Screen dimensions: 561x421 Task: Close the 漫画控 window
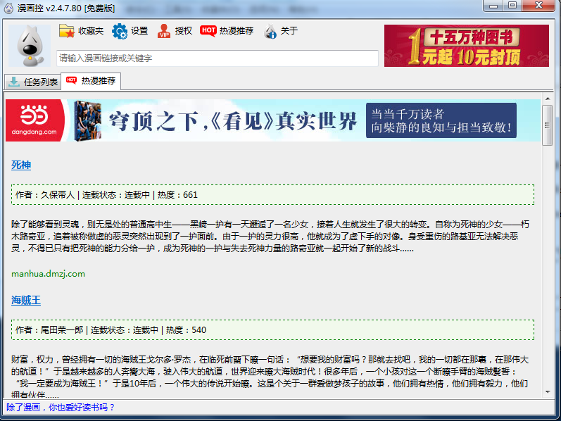click(x=538, y=6)
